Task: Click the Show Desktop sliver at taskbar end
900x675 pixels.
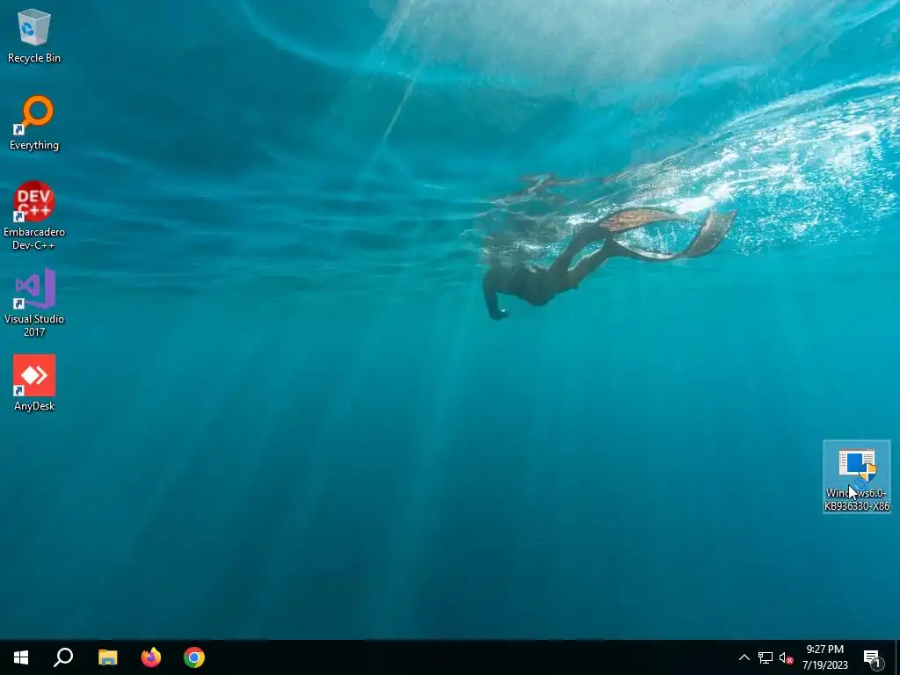Action: (897, 657)
